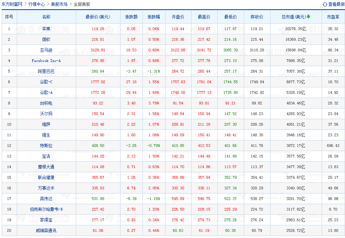Open the 宝洁 stock link
Viewport: 345px width, 238px height.
(46, 156)
